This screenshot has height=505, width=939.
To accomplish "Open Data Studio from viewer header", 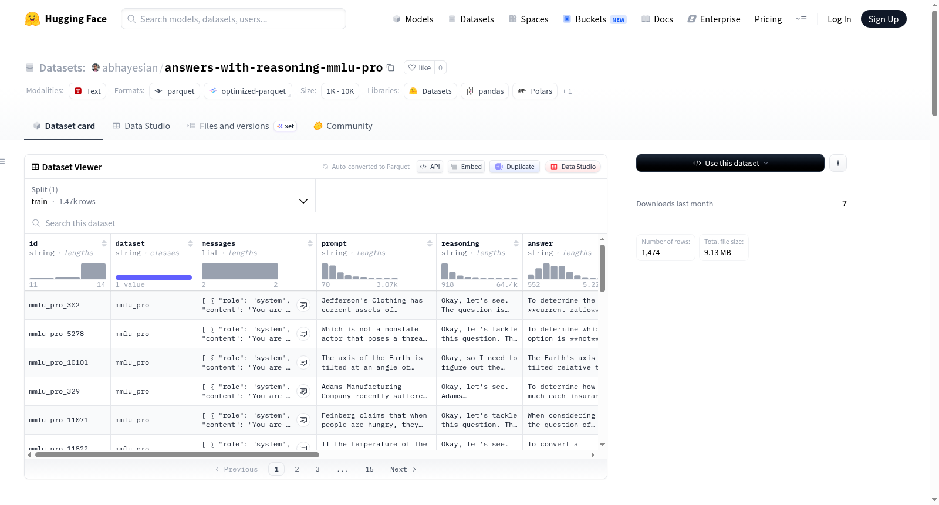I will pyautogui.click(x=573, y=167).
